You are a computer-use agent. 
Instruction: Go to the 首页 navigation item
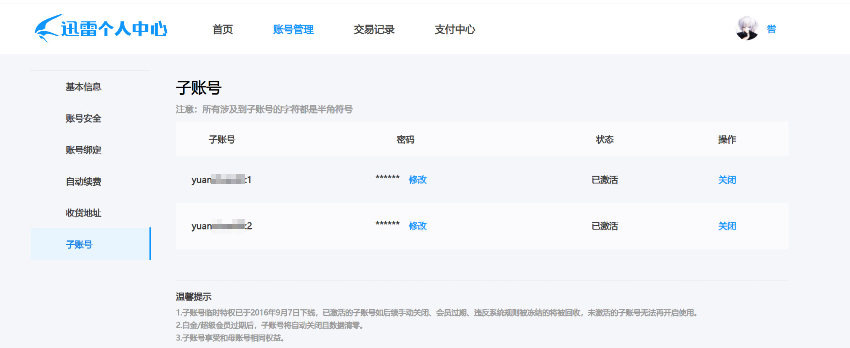222,29
